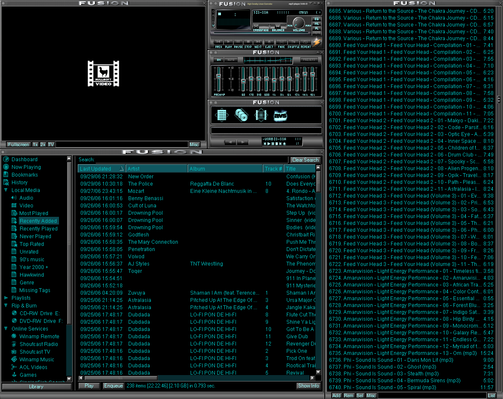This screenshot has height=399, width=503.
Task: Turn the equalizer ON button off
Action: 219,60
